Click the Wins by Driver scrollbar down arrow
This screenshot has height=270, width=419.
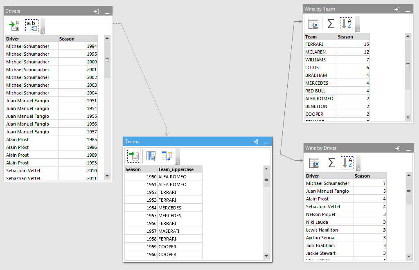point(409,256)
